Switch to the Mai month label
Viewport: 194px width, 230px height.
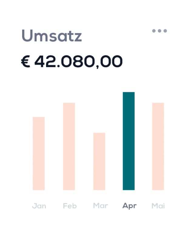pyautogui.click(x=158, y=206)
